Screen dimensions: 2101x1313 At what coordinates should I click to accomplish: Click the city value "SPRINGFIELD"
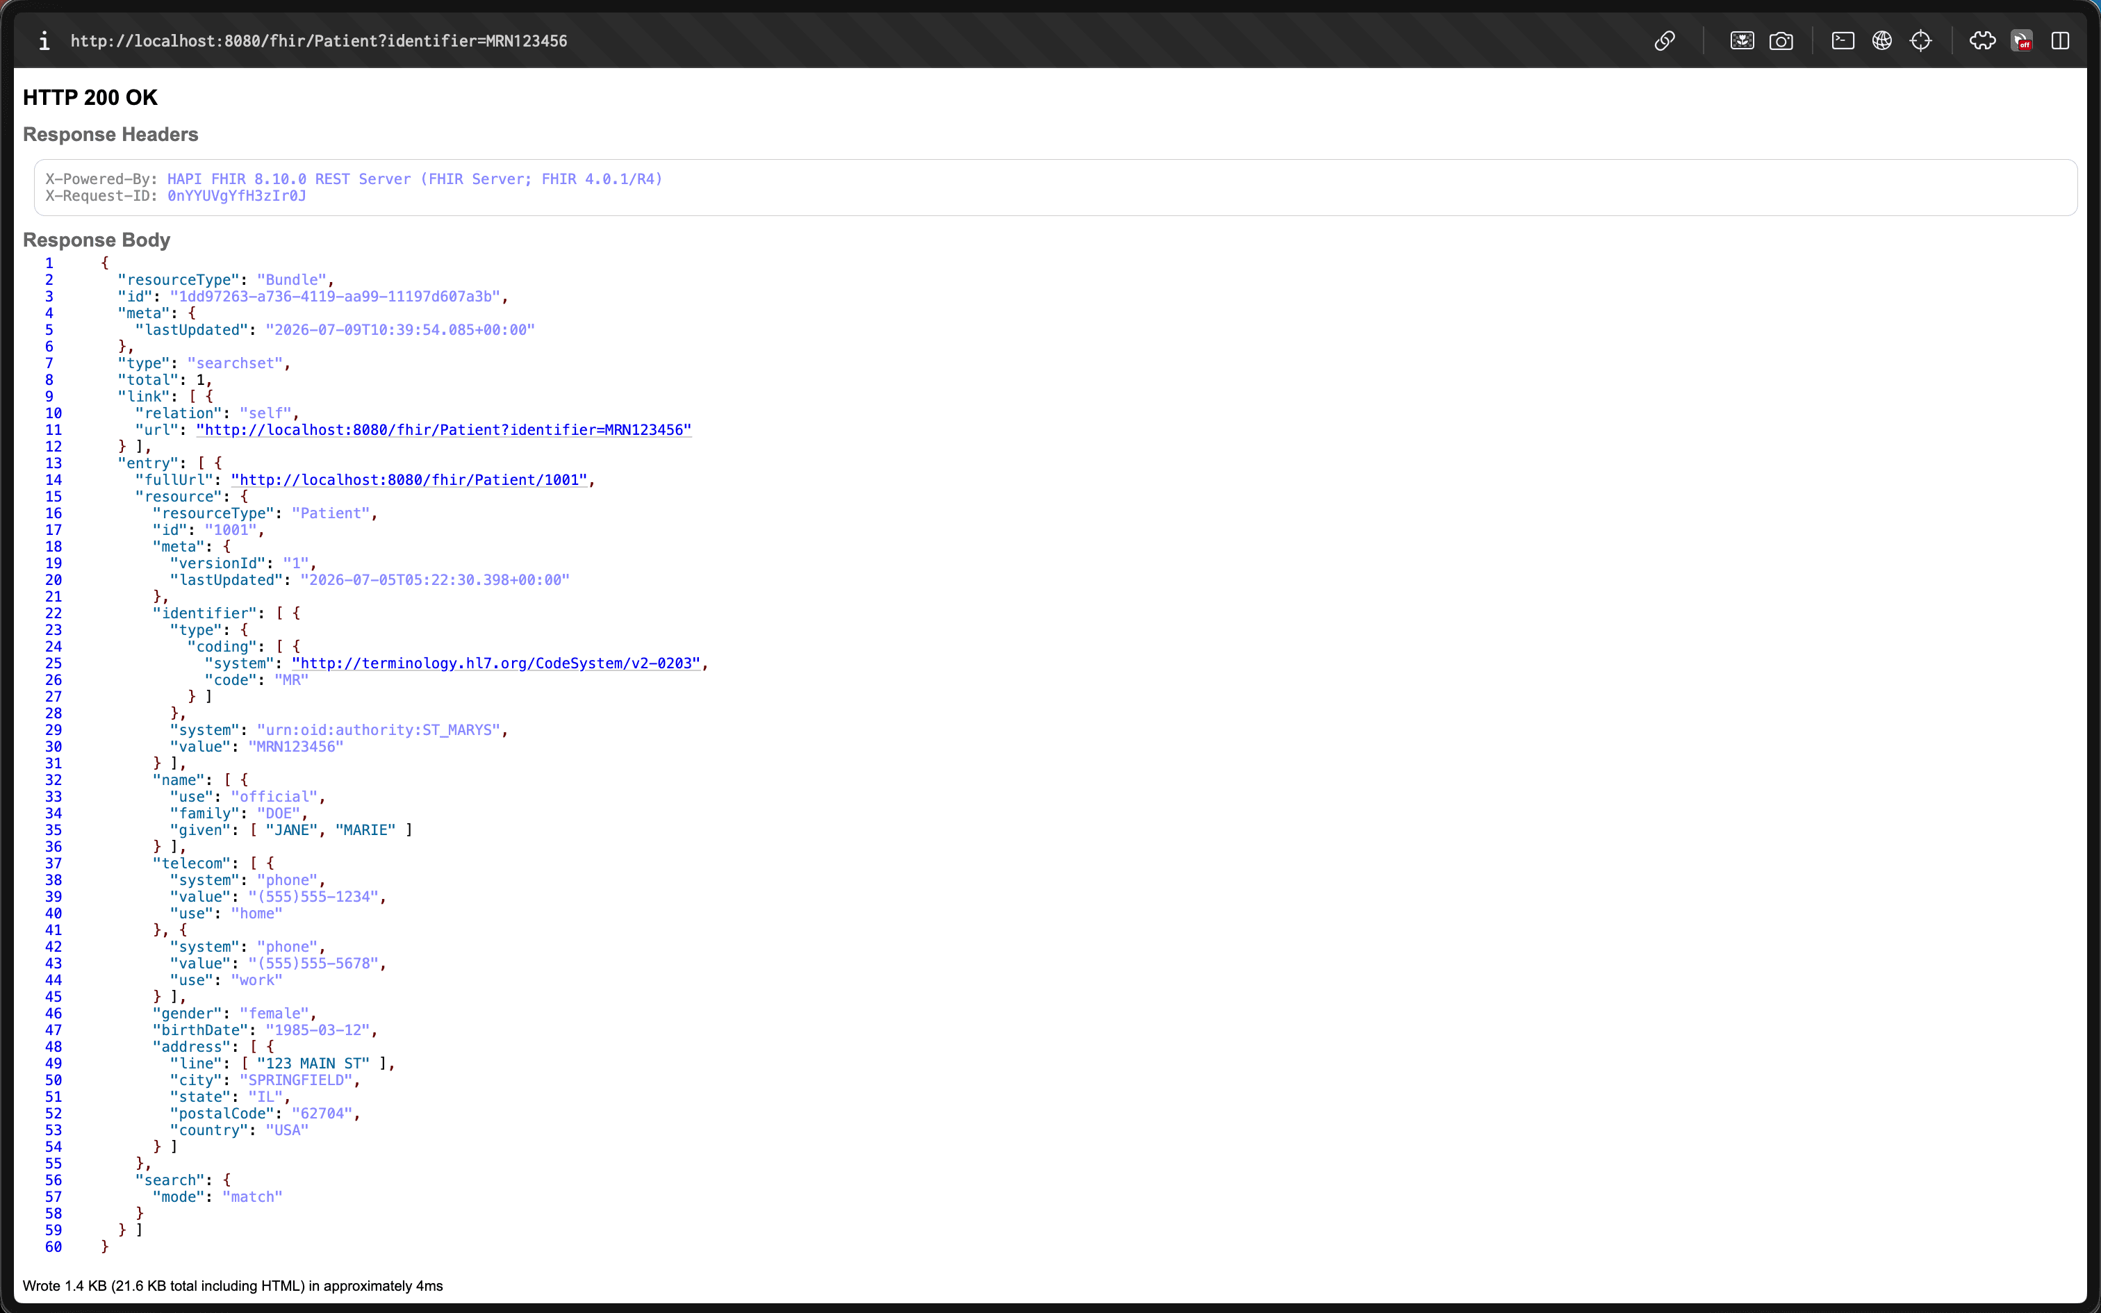click(296, 1080)
